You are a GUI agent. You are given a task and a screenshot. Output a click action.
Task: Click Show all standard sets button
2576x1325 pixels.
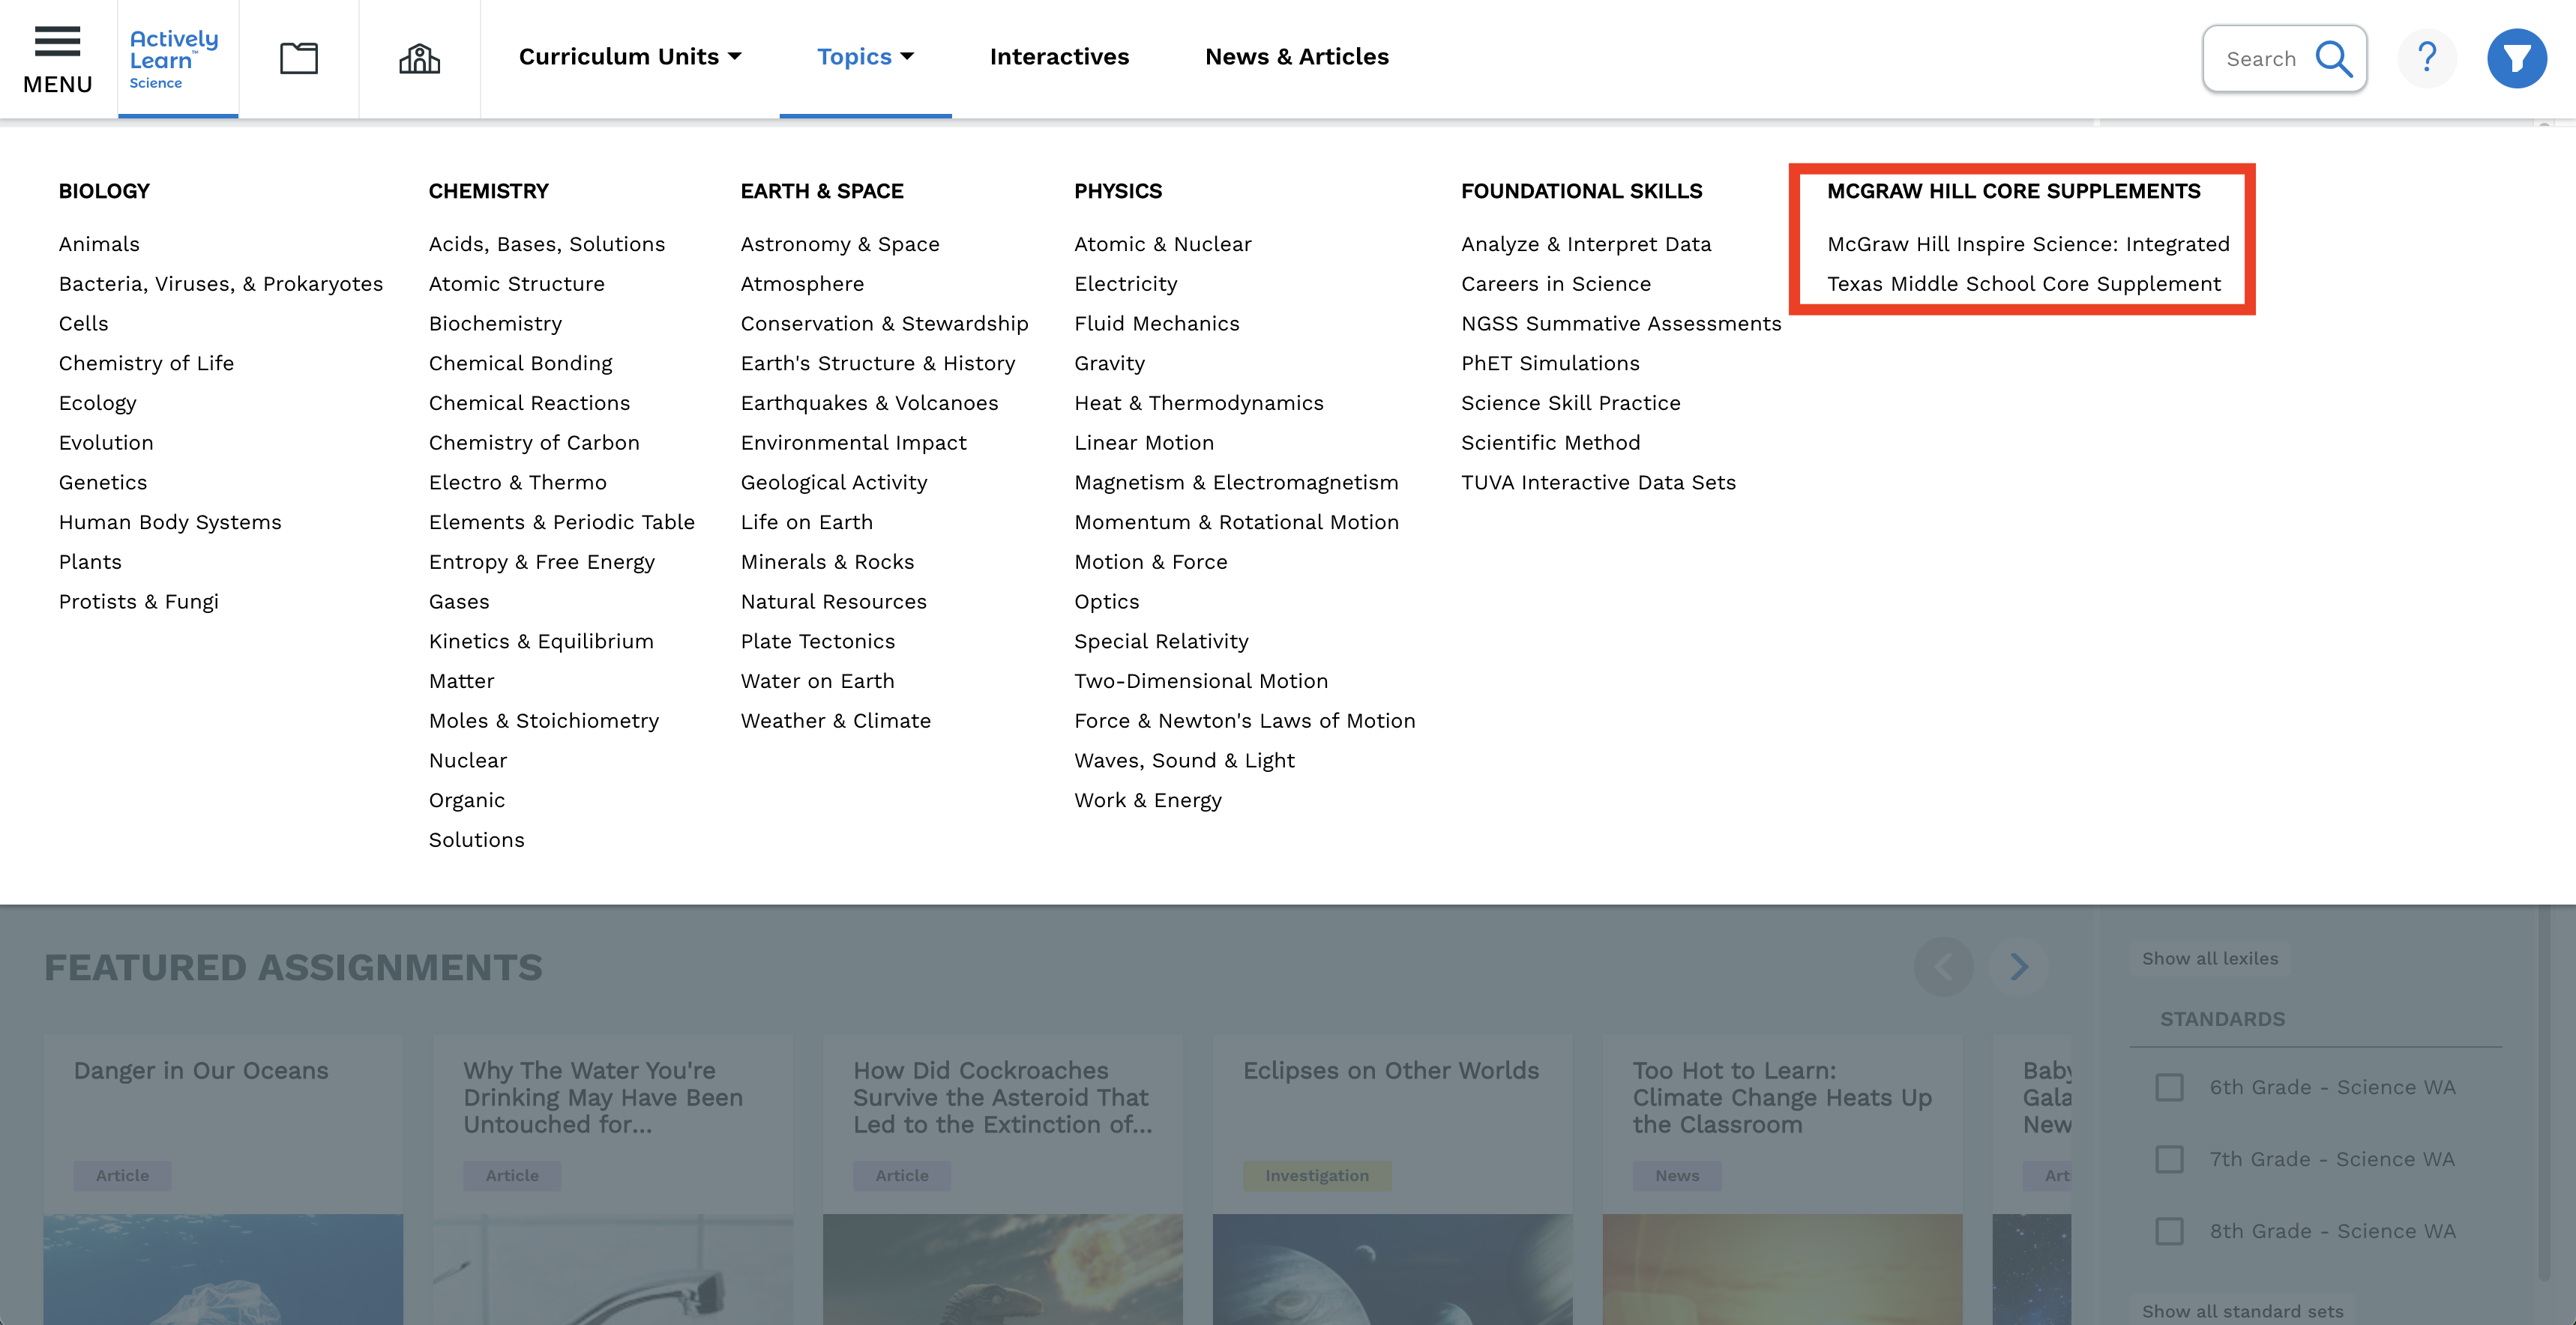pyautogui.click(x=2242, y=1311)
